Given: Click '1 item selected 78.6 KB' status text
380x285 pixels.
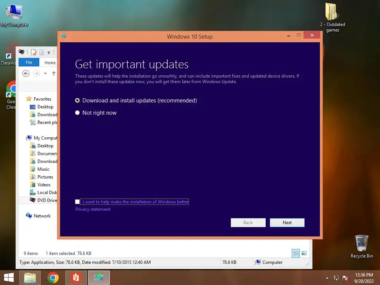Looking at the screenshot, I should click(x=68, y=253).
